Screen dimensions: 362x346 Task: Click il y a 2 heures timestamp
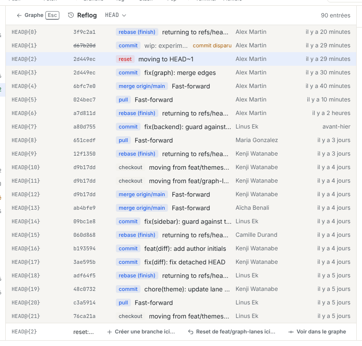[x=331, y=113]
